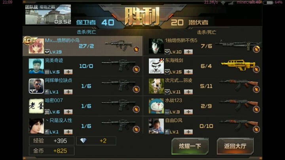Tap the diamond reward +2 box
The image size is (285, 160).
click(x=96, y=141)
